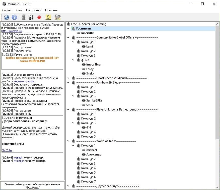Open the Сам menu
Image resolution: width=220 pixels, height=190 pixels.
click(x=19, y=10)
